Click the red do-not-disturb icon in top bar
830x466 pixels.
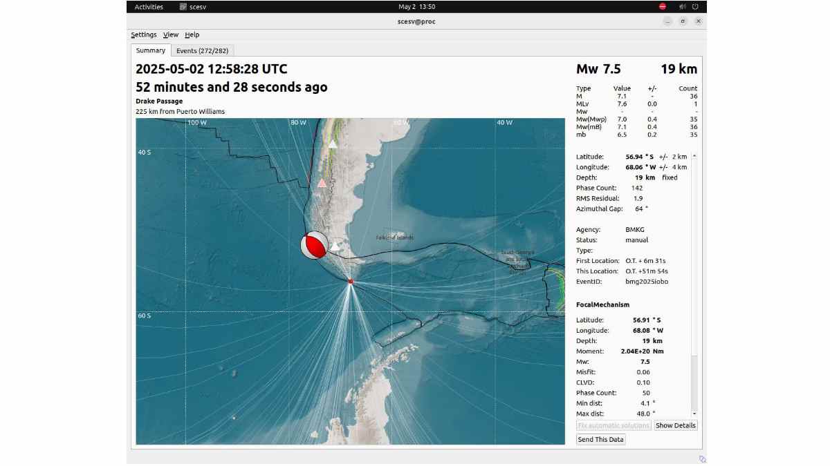pos(662,7)
